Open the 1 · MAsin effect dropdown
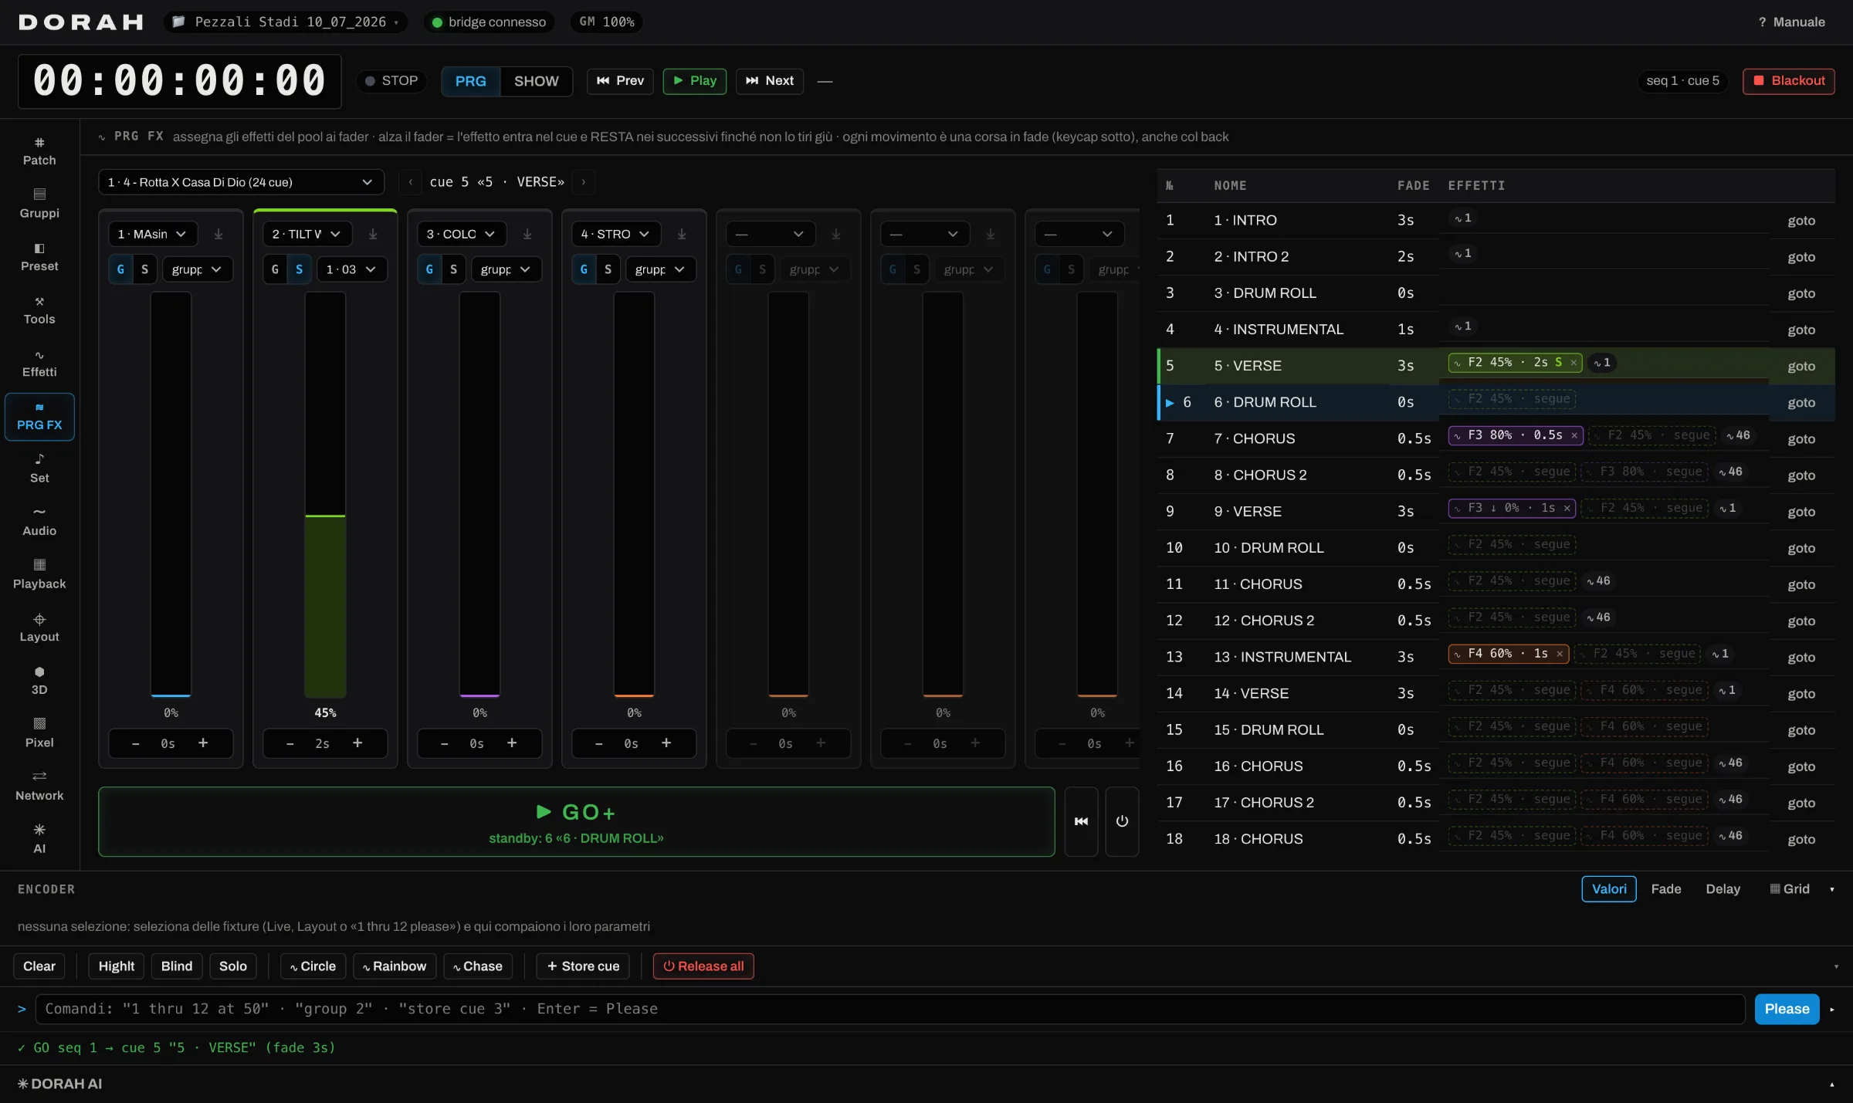The width and height of the screenshot is (1853, 1103). (x=153, y=234)
